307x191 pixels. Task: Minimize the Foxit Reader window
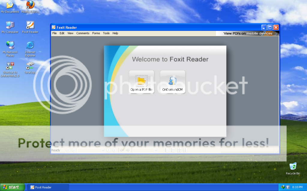tap(264, 27)
